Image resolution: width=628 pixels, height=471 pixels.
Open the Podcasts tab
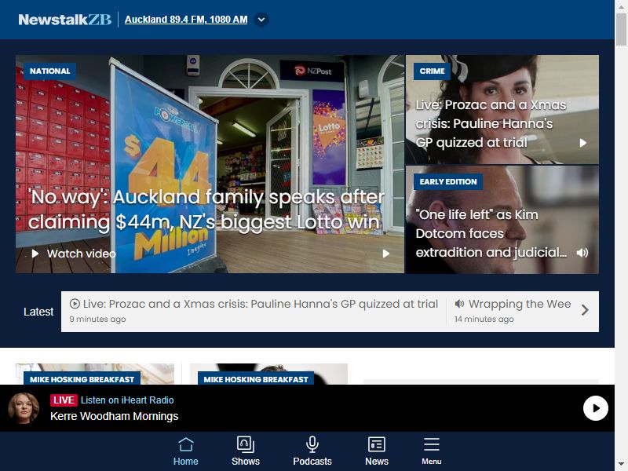pos(312,451)
